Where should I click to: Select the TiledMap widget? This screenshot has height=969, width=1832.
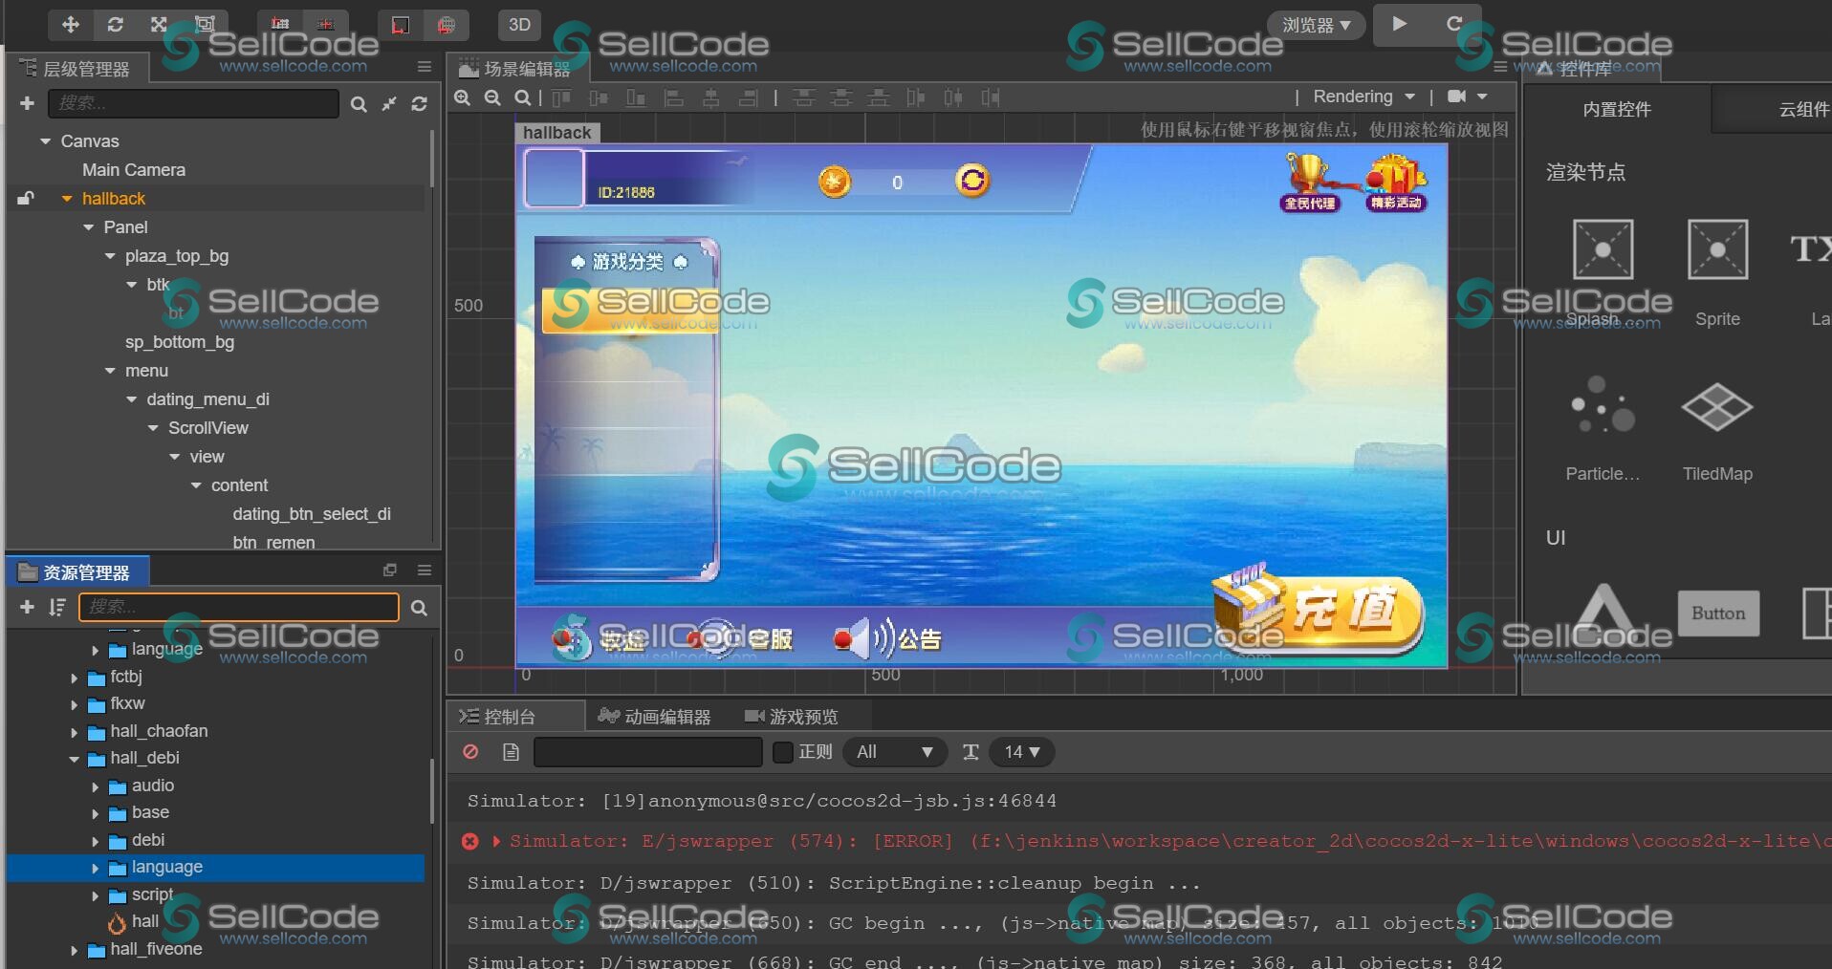(x=1717, y=430)
